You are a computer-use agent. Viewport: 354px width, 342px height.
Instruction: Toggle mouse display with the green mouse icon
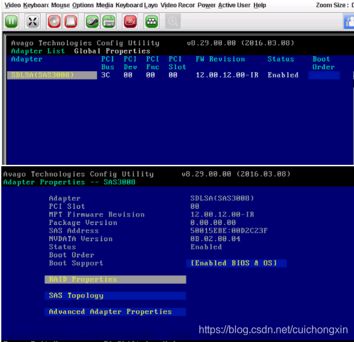point(92,21)
